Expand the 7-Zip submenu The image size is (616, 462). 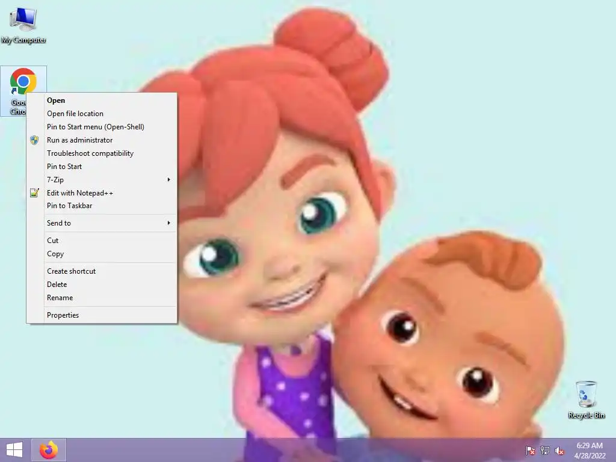102,179
